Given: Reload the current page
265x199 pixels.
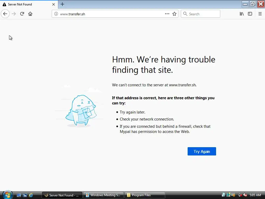Looking at the screenshot, I should pos(22,14).
